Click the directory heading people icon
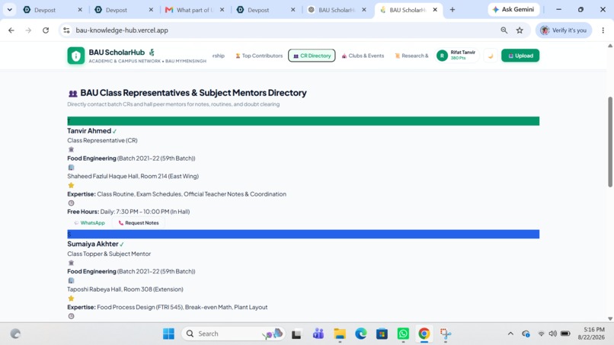This screenshot has width=614, height=345. (72, 93)
